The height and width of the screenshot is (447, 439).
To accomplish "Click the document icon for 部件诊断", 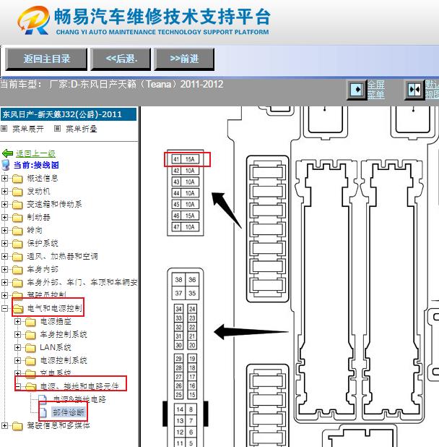I will [x=43, y=412].
